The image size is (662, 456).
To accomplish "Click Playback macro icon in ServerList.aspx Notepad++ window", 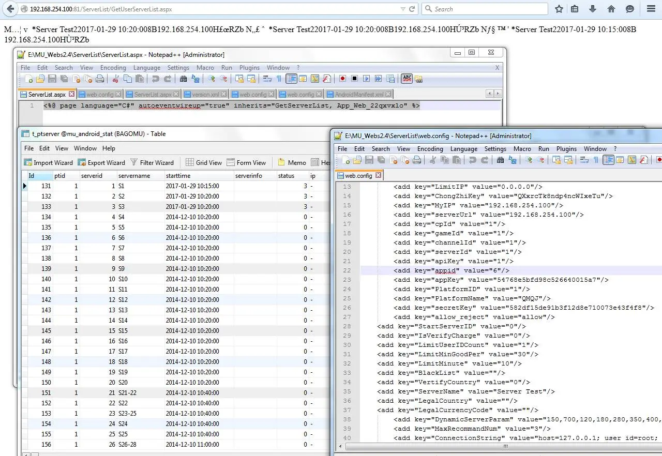I will 367,79.
